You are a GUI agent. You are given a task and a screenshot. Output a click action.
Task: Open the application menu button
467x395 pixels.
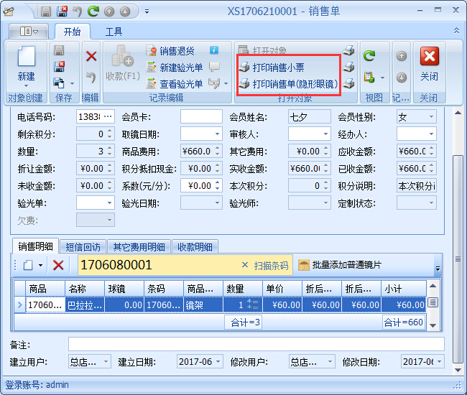(x=29, y=31)
